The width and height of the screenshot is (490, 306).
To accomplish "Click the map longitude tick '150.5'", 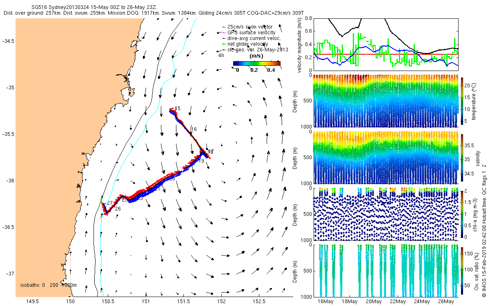I will (108, 302).
